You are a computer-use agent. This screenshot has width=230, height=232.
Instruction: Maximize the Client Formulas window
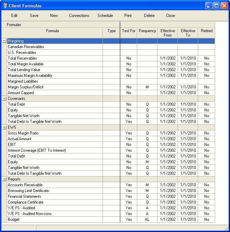pos(216,6)
